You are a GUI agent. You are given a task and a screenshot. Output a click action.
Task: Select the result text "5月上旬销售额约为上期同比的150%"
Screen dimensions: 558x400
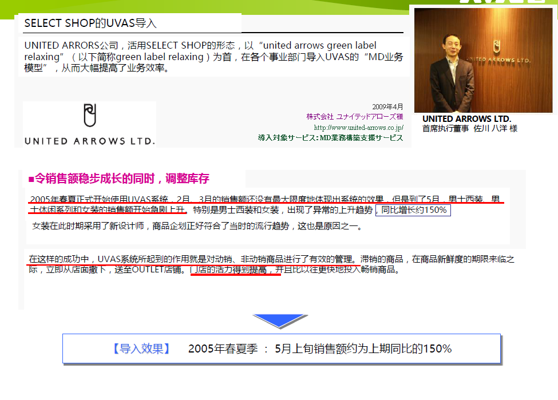pos(363,348)
